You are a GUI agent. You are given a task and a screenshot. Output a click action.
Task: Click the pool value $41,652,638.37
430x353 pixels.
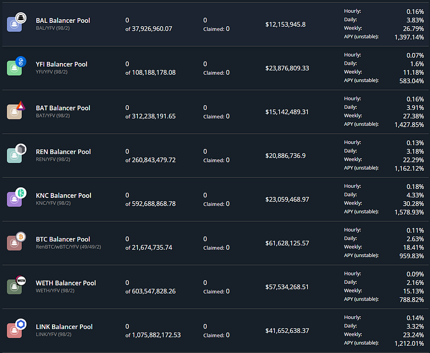287,331
